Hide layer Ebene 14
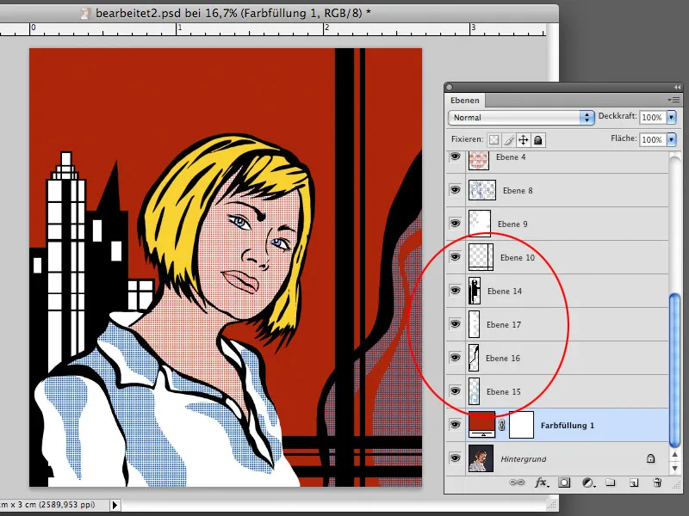 [x=456, y=291]
